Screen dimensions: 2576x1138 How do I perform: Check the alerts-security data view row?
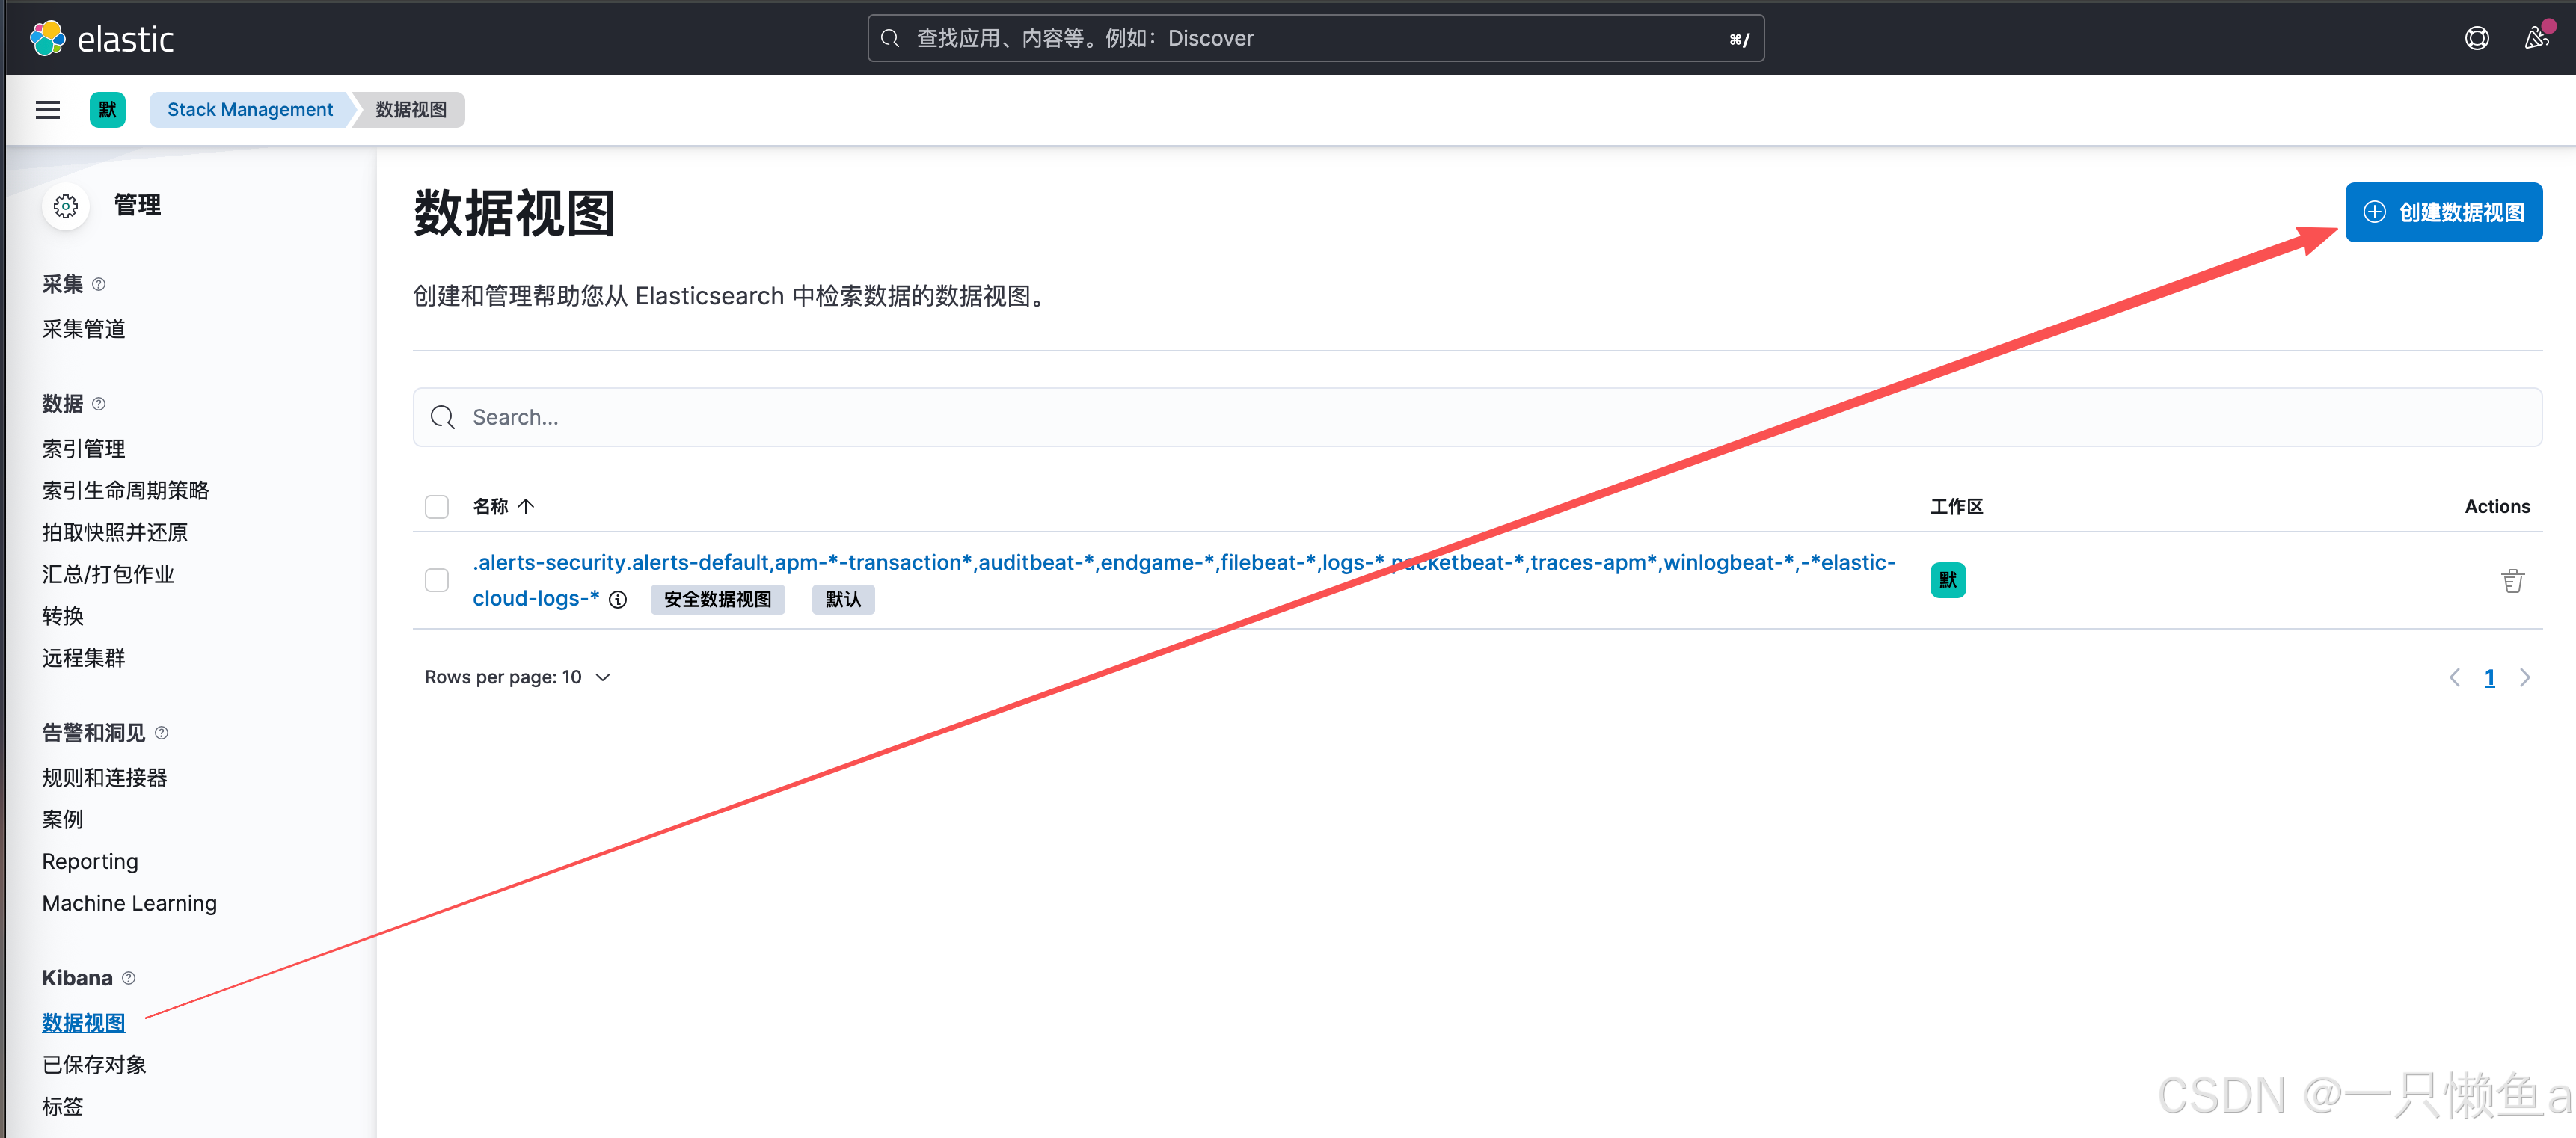tap(437, 581)
